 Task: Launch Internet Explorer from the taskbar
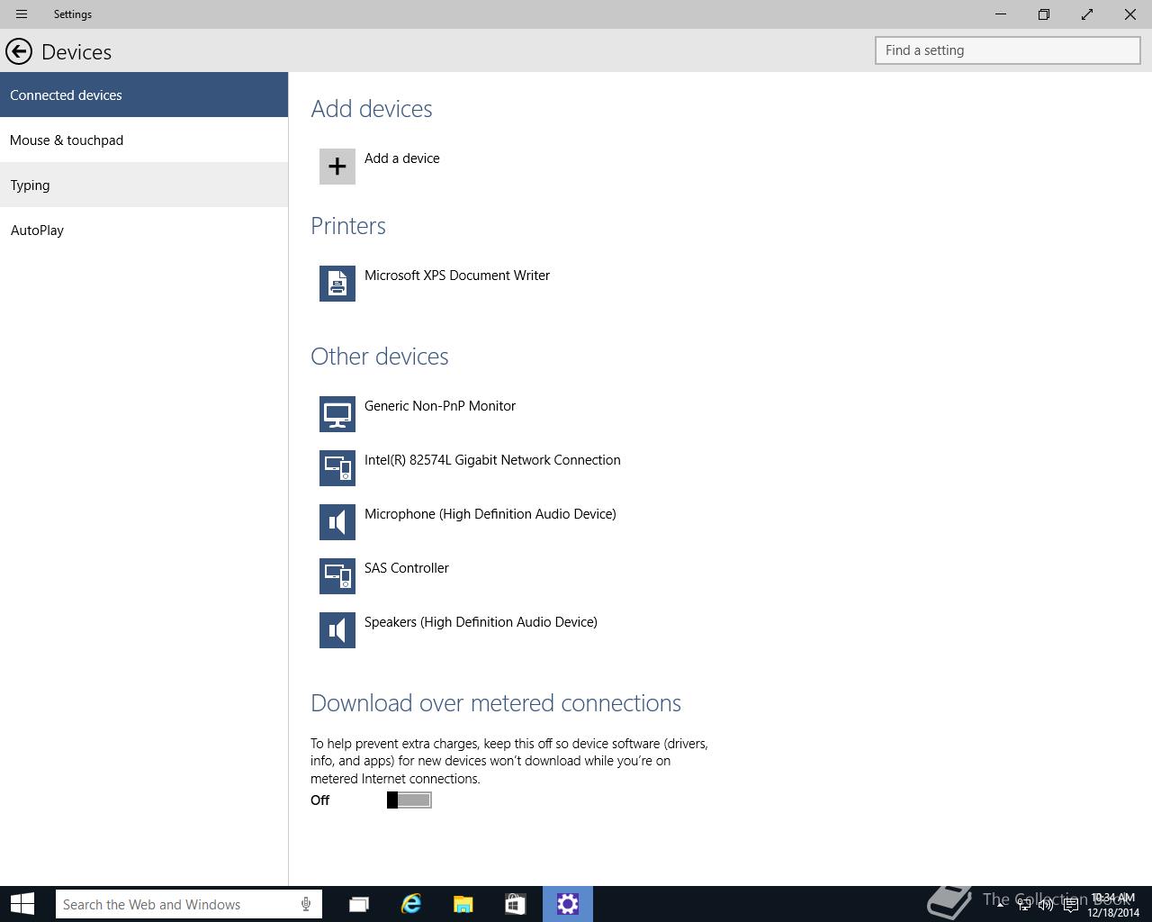[x=411, y=904]
